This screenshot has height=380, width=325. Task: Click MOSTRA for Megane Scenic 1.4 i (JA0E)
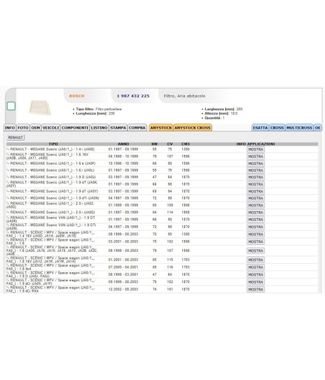[x=255, y=150]
